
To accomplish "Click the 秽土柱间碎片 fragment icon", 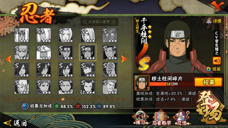I will pyautogui.click(x=142, y=83).
